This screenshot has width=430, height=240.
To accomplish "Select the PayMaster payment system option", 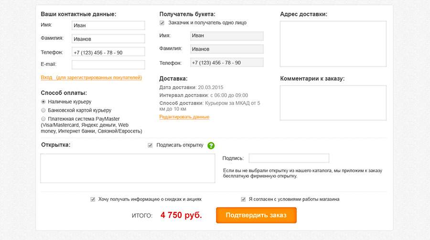I will point(43,119).
